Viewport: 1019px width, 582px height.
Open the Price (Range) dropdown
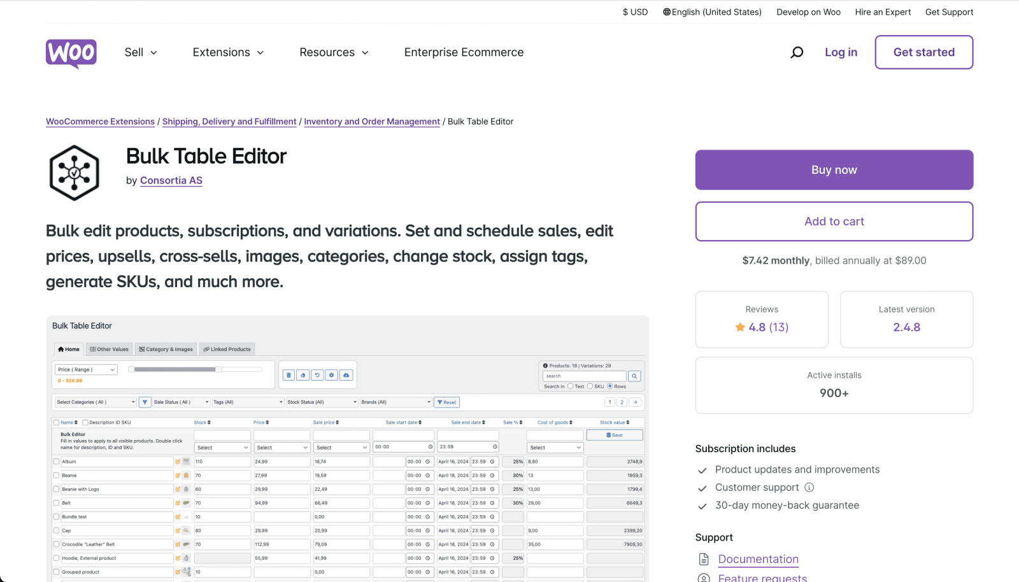pyautogui.click(x=86, y=369)
